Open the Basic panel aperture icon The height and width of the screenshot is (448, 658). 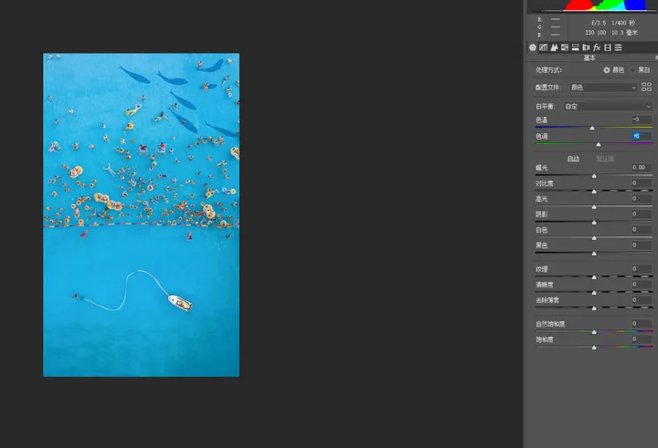tap(533, 47)
